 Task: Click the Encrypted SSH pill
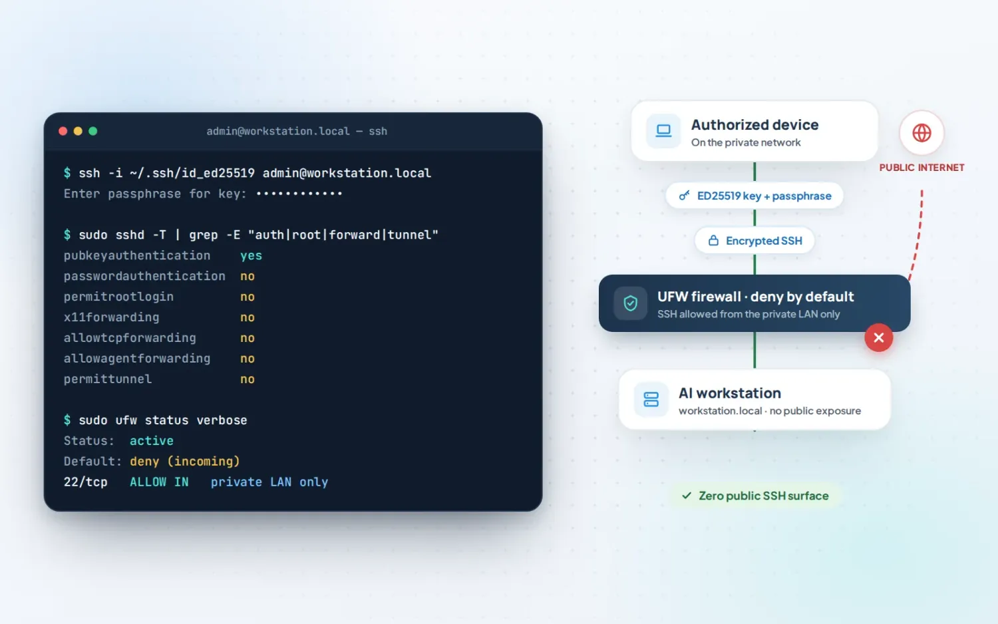click(x=754, y=241)
